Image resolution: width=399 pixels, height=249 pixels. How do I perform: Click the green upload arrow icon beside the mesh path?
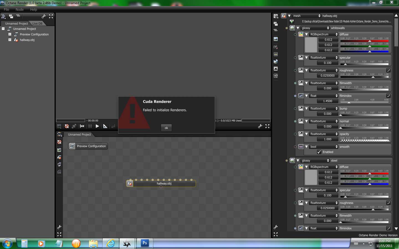[292, 21]
